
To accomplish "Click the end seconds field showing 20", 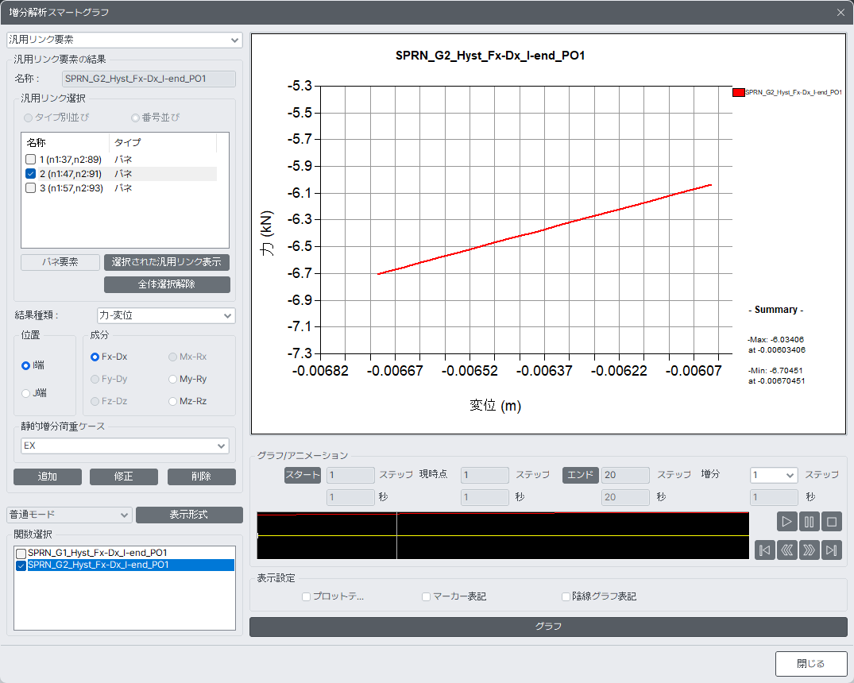I will [x=625, y=497].
